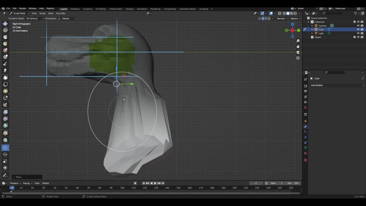
Task: Open the Remesh dropdown
Action: (282, 19)
